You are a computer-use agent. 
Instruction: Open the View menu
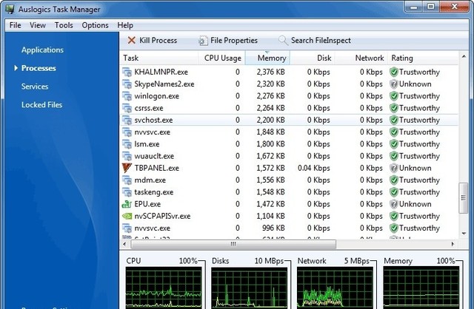click(x=38, y=25)
